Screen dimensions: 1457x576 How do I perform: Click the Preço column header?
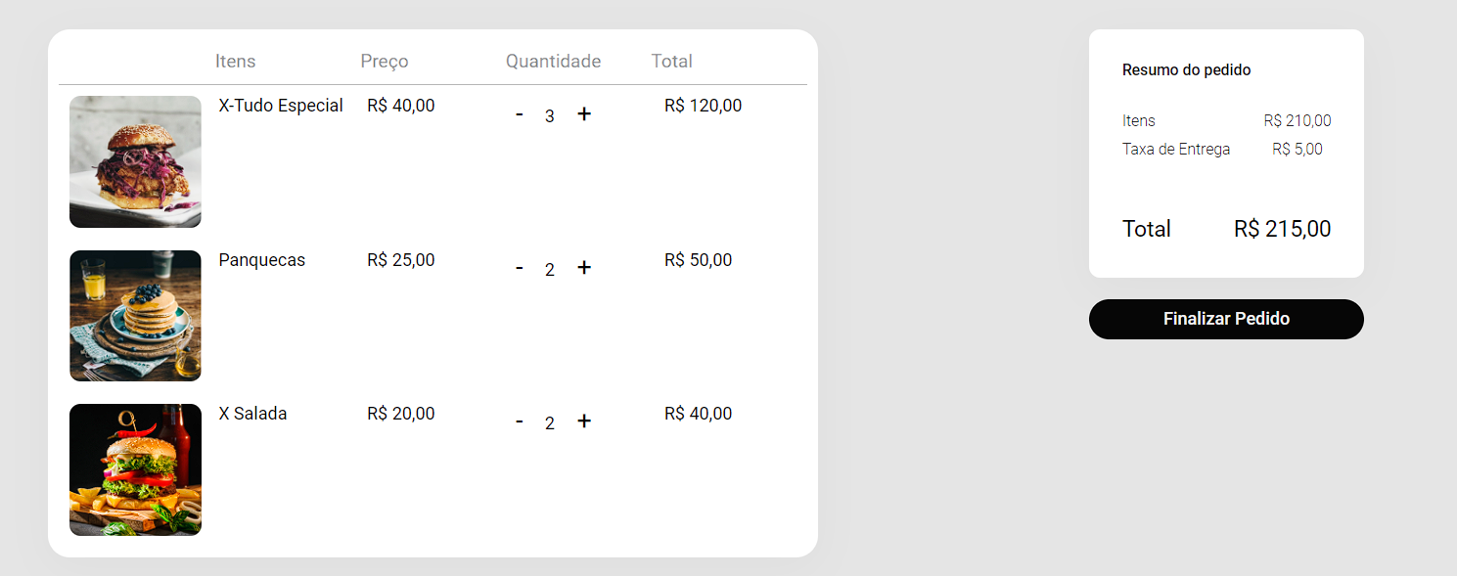[386, 61]
